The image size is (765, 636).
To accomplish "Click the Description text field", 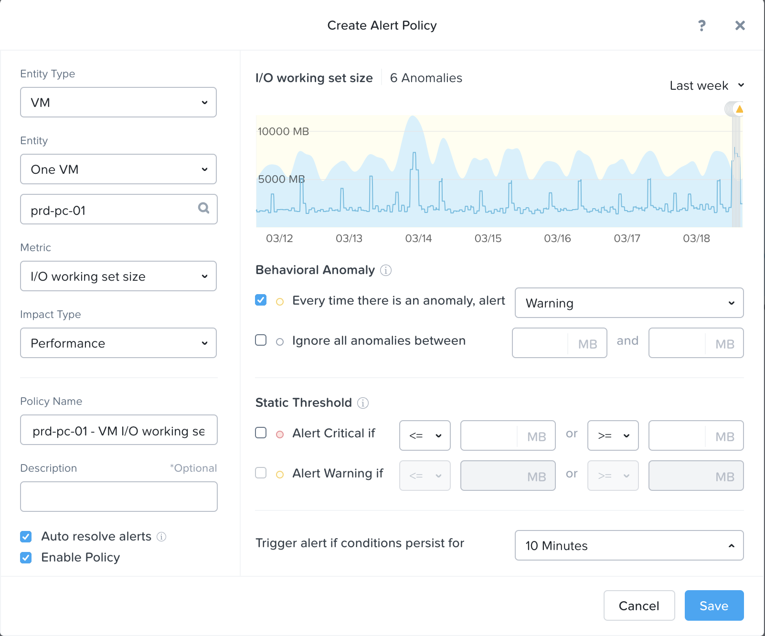I will pyautogui.click(x=119, y=497).
